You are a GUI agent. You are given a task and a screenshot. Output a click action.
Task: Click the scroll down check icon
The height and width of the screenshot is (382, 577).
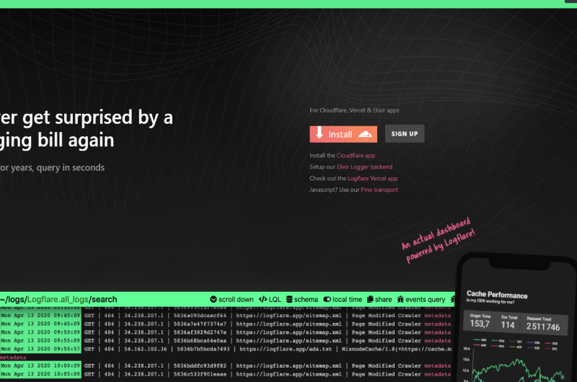(213, 299)
